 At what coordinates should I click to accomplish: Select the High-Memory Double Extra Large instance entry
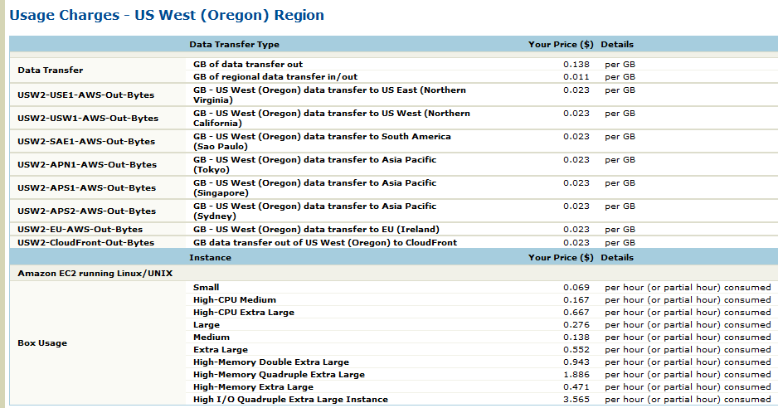[x=270, y=362]
